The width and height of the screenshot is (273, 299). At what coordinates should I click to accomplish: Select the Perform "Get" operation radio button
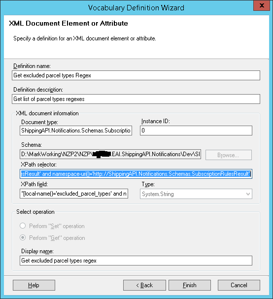(23, 237)
